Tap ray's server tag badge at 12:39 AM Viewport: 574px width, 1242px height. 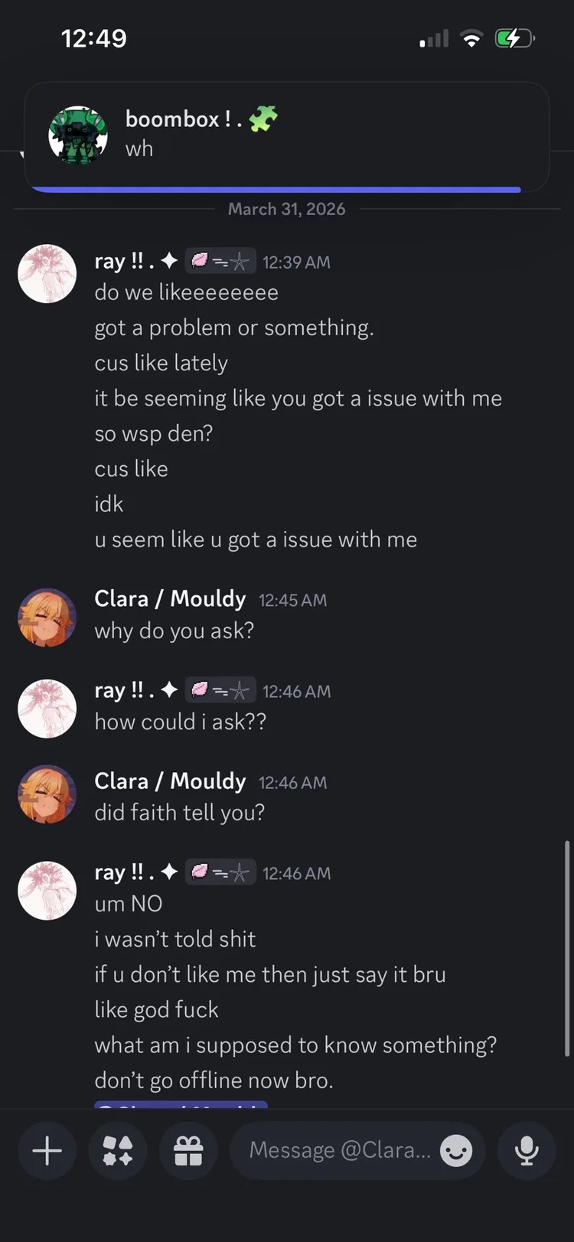click(220, 261)
